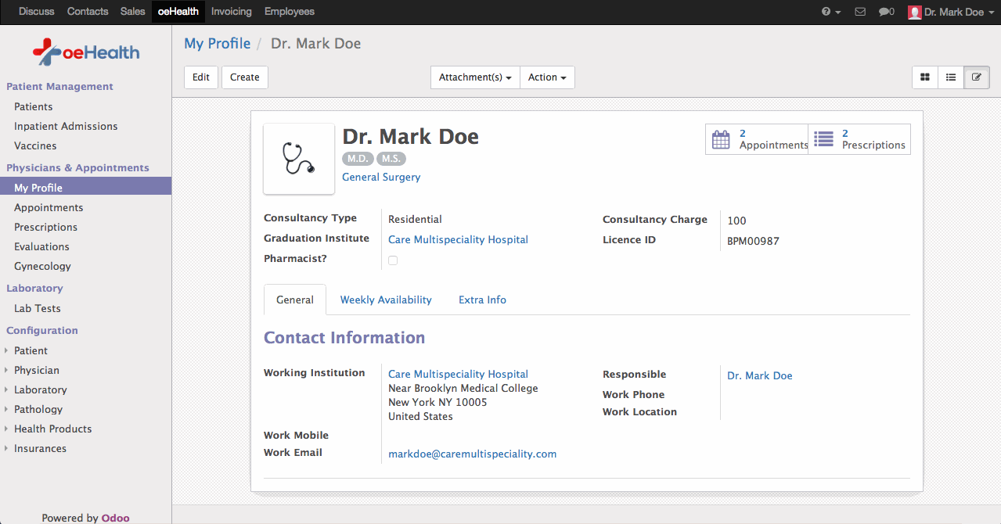Click the M.D. degree tag
This screenshot has width=1001, height=524.
358,159
